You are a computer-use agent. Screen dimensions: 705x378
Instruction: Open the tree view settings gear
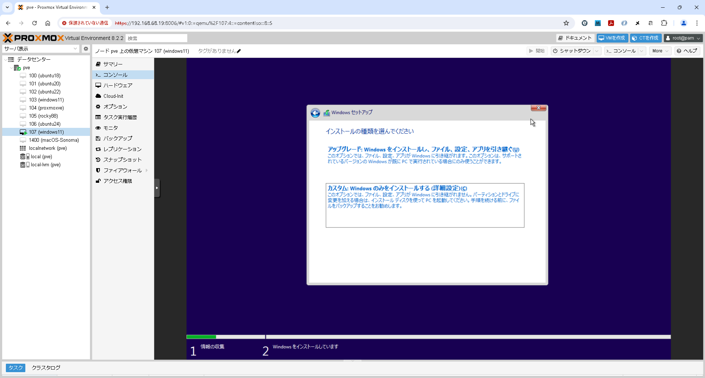[x=86, y=49]
